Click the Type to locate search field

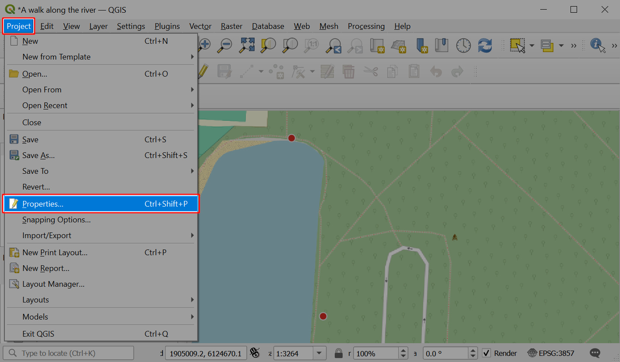click(x=68, y=353)
